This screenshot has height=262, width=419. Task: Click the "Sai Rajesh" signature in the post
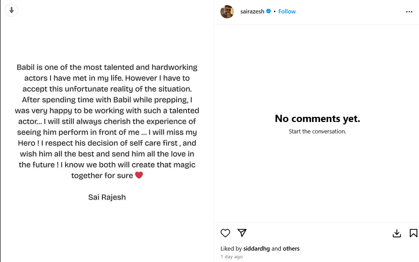(x=107, y=197)
